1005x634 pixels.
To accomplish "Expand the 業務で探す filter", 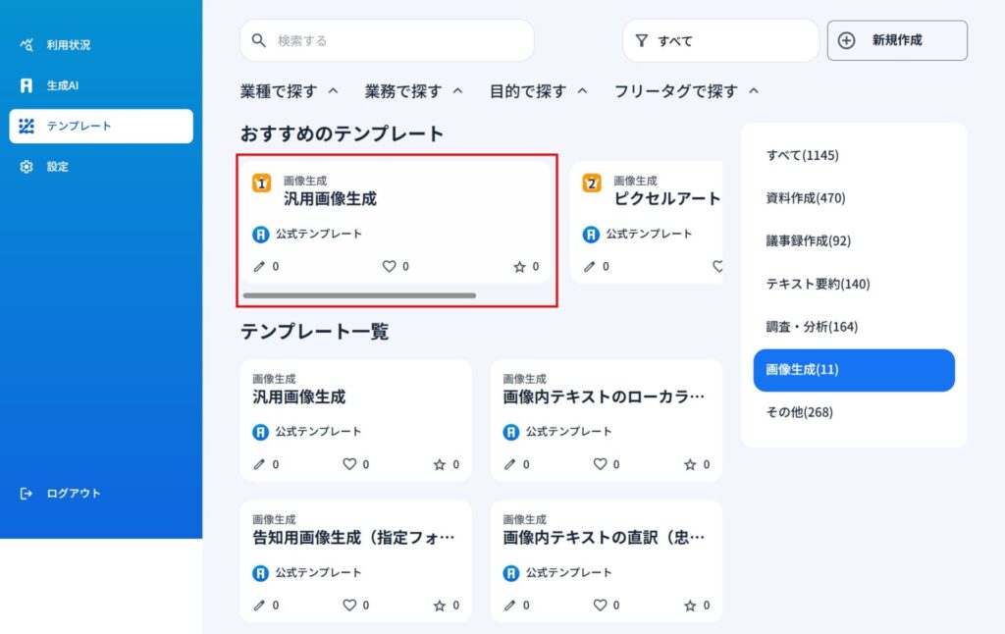I will tap(457, 91).
